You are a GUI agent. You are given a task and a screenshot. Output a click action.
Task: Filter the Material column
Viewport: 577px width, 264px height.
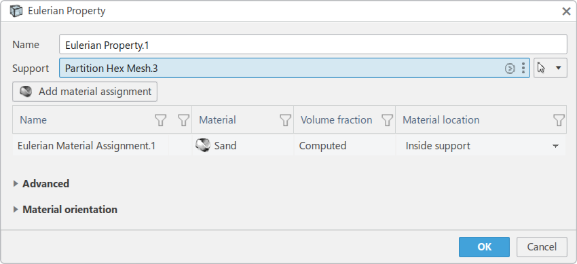[x=285, y=120]
